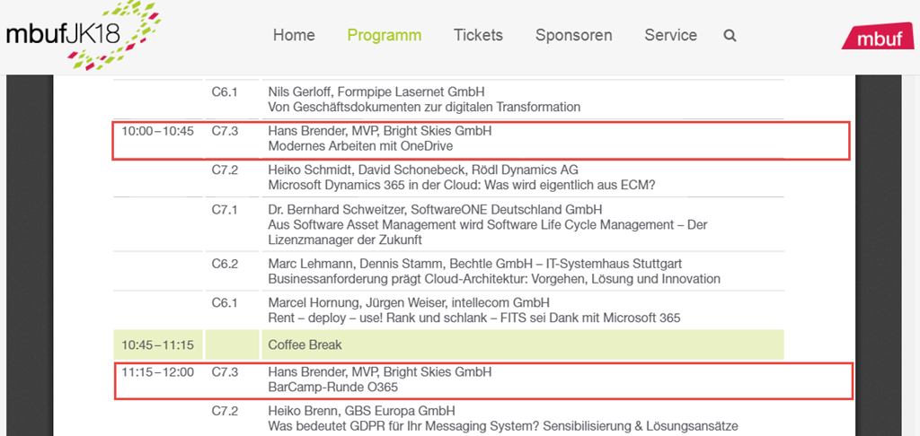Go to the Home menu item
920x436 pixels.
coord(294,36)
